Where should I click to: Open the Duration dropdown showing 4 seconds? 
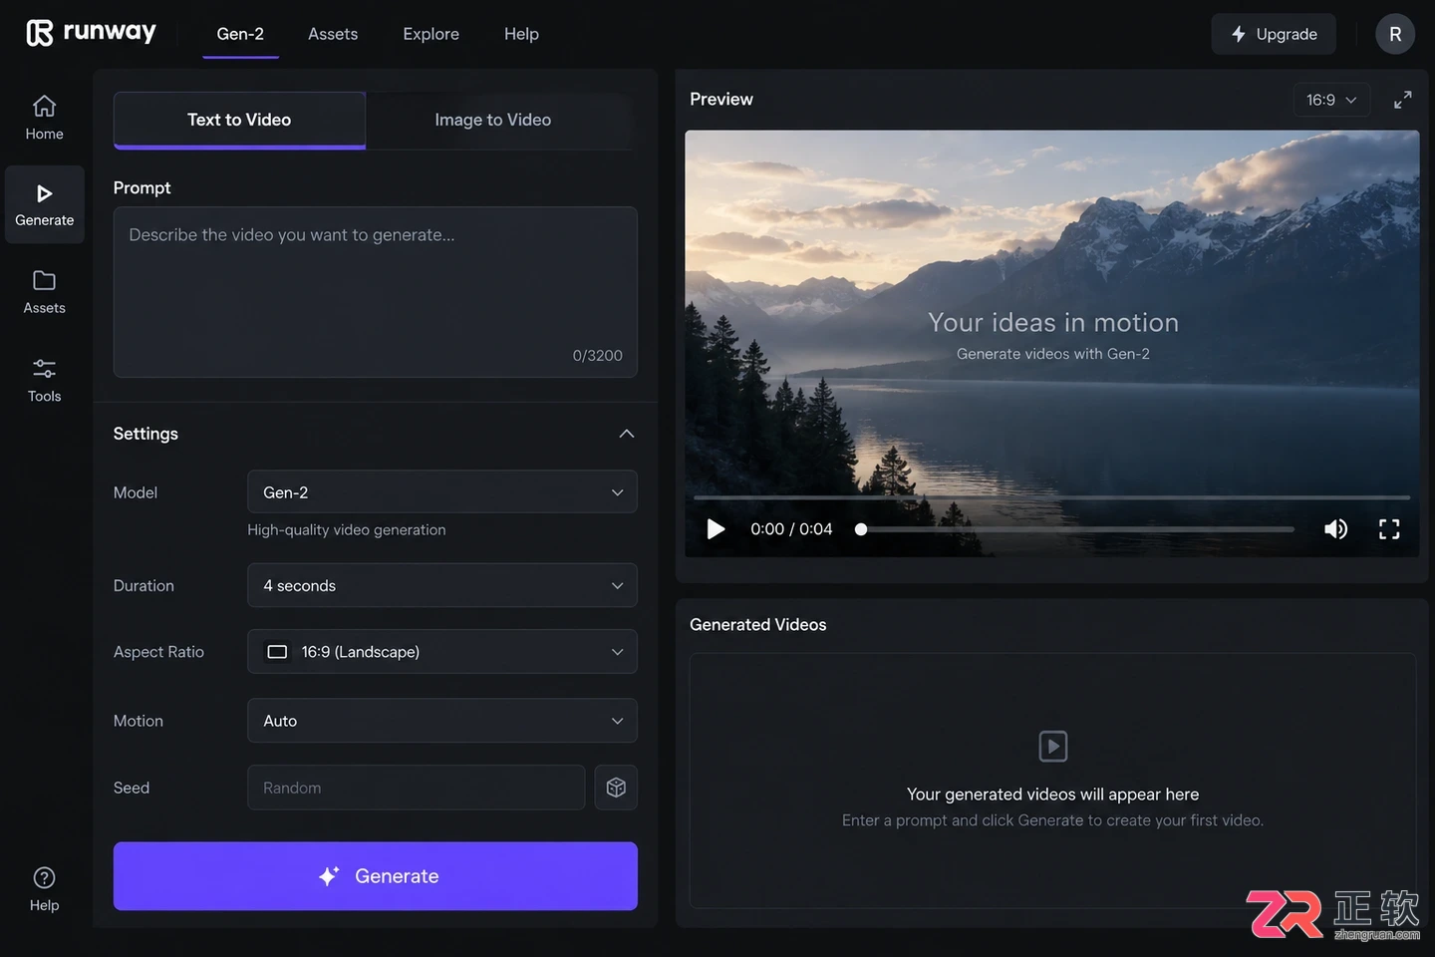(442, 585)
